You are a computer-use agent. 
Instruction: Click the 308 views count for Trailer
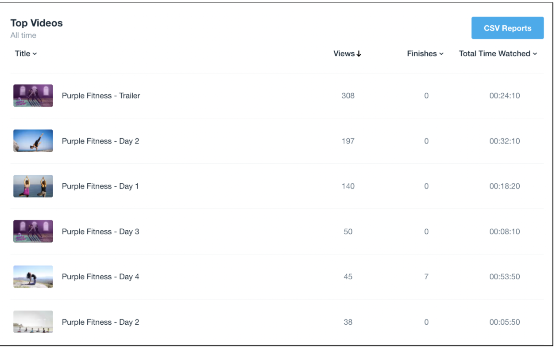348,96
